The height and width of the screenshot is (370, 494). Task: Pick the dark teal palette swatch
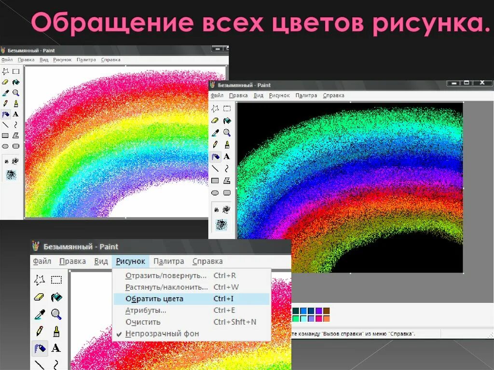tap(296, 311)
